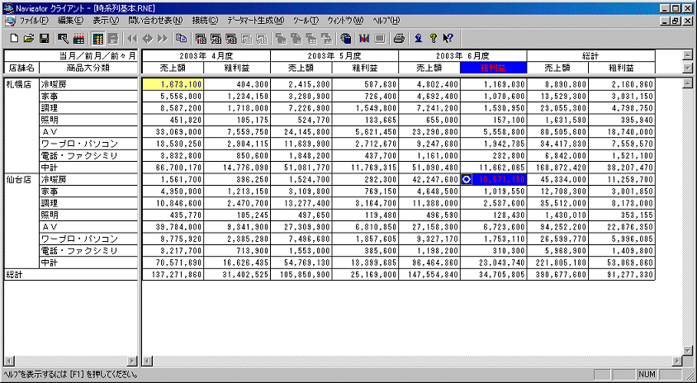Select the colored table view icon
Image resolution: width=697 pixels, height=383 pixels.
point(98,39)
